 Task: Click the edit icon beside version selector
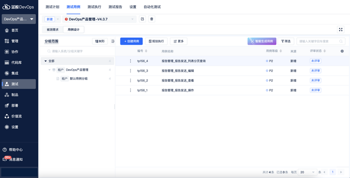click(x=142, y=19)
